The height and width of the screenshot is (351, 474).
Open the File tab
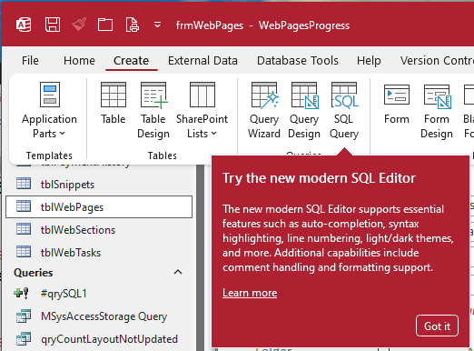[30, 61]
